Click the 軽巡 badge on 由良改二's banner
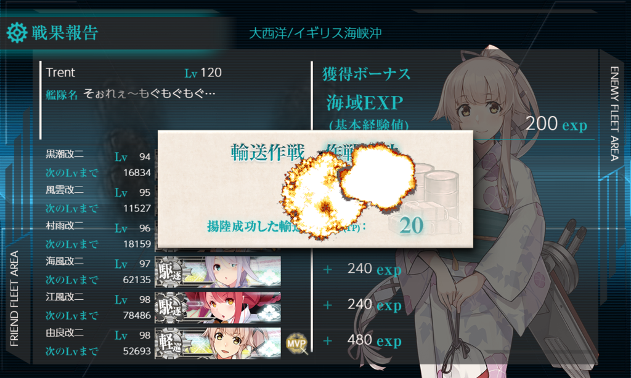This screenshot has width=631, height=378. click(170, 343)
